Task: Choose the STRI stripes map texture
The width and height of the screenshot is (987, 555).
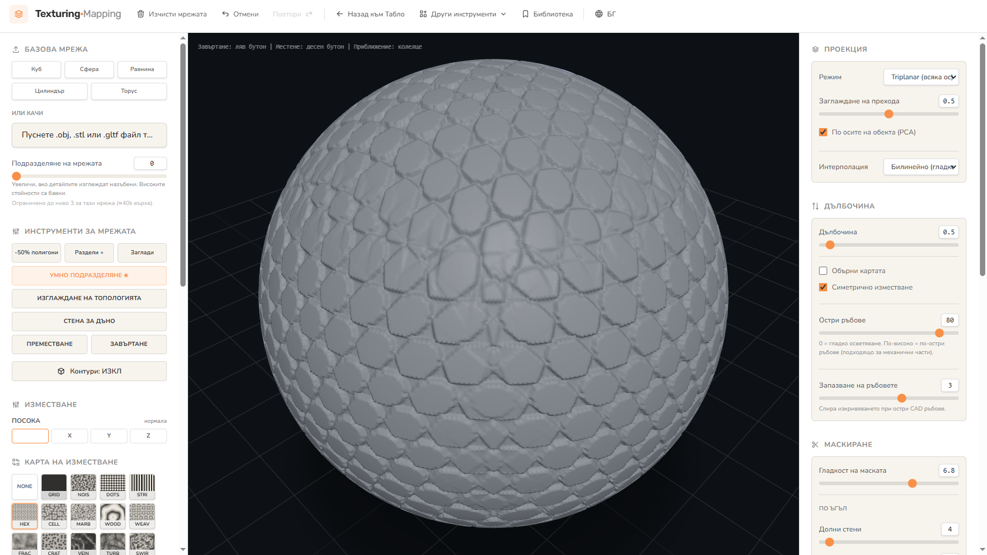Action: pyautogui.click(x=142, y=486)
